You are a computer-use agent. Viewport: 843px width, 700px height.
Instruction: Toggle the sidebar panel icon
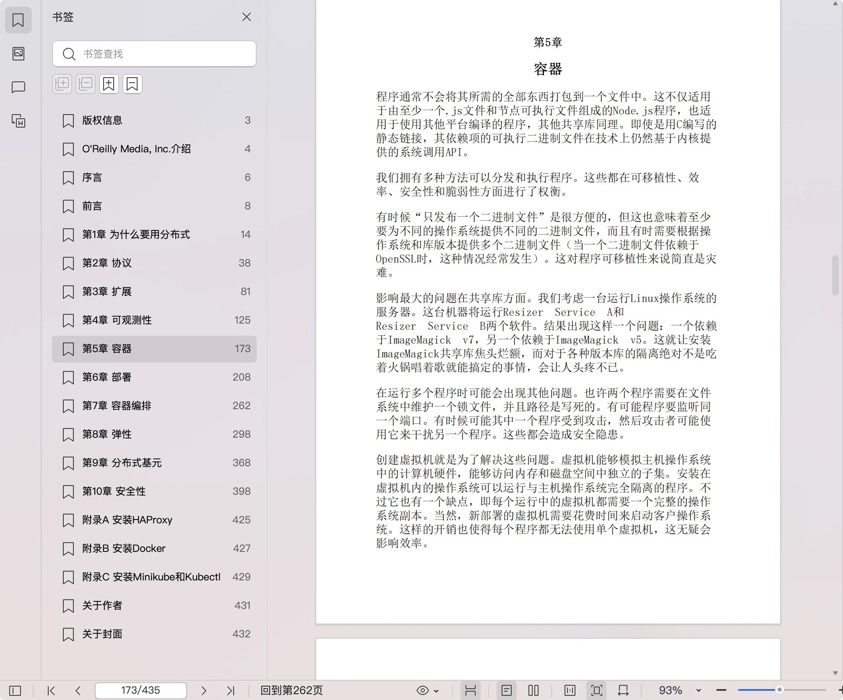tap(15, 690)
